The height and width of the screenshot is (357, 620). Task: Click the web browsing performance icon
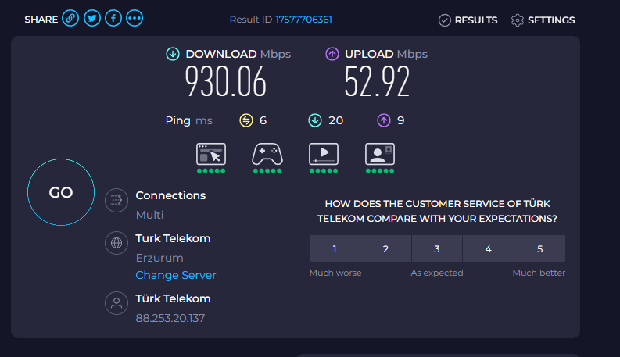pos(211,154)
